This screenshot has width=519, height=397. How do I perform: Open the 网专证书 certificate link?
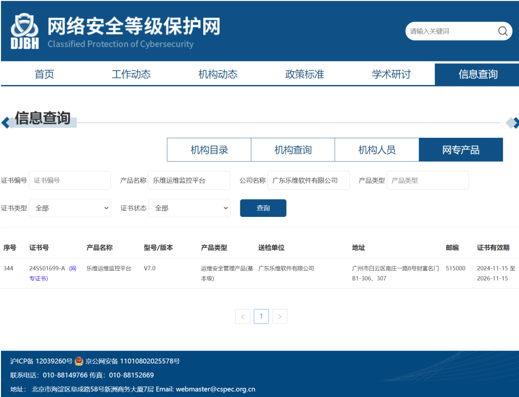(x=72, y=269)
